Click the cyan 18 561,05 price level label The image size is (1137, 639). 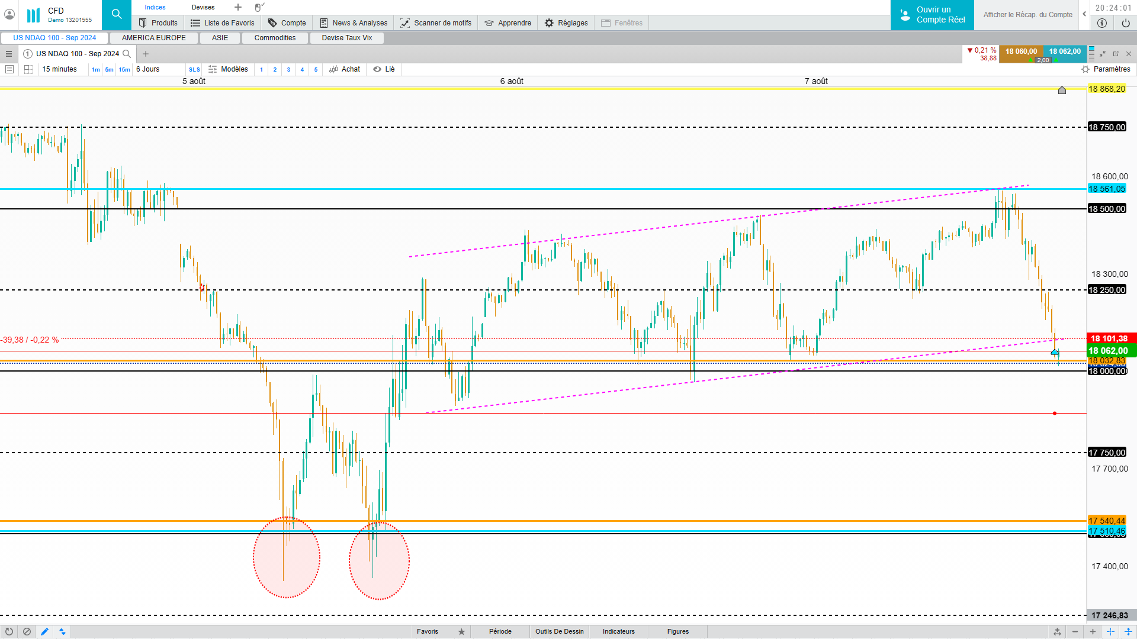(x=1106, y=189)
